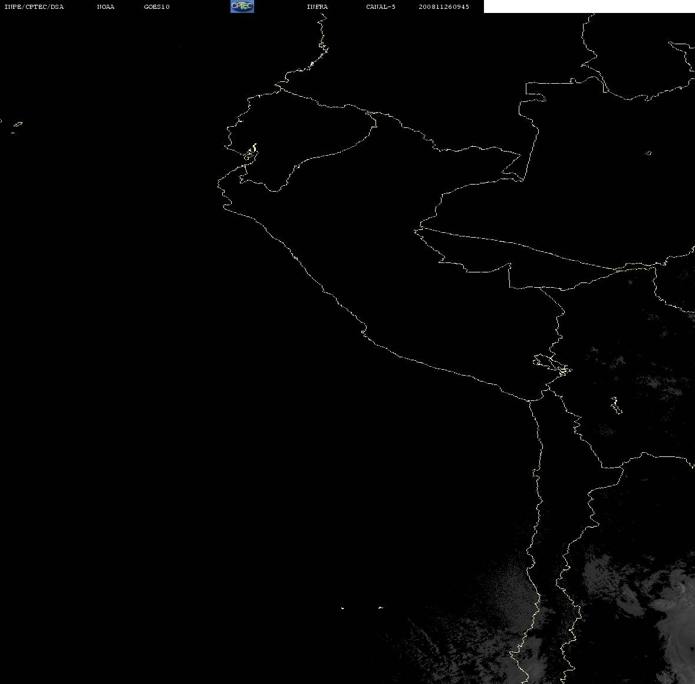Click the blank white box in header
Viewport: 695px width, 684px height.
(589, 6)
